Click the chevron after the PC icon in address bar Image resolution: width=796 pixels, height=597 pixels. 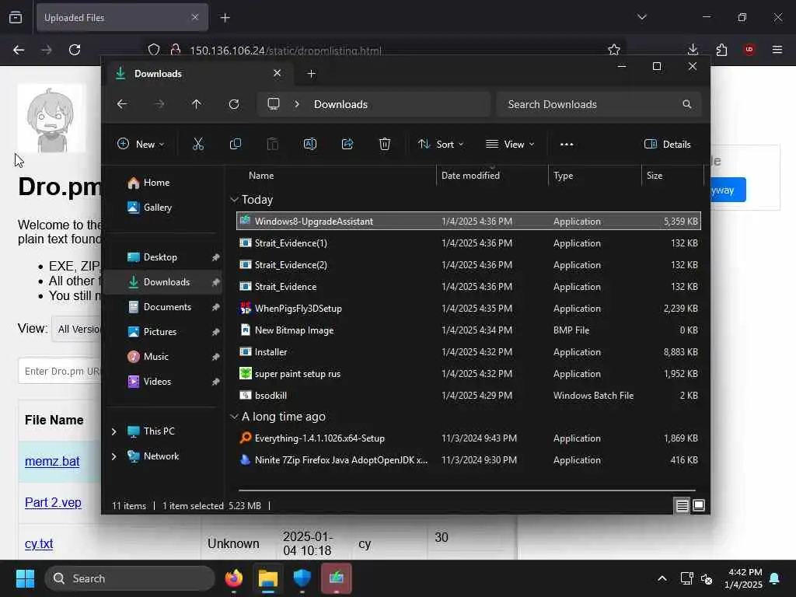pyautogui.click(x=297, y=104)
